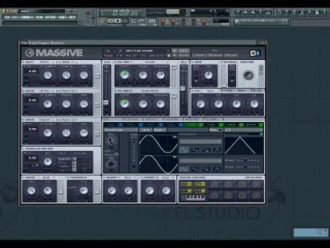Switch Massive to Synth view button
The width and height of the screenshot is (330, 248).
pos(199,55)
